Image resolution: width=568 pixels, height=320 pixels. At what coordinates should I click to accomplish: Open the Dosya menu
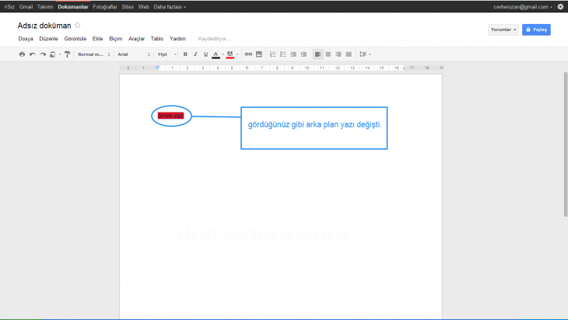click(25, 38)
